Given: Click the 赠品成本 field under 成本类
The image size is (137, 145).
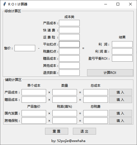Looking at the screenshot, I should [69, 59].
